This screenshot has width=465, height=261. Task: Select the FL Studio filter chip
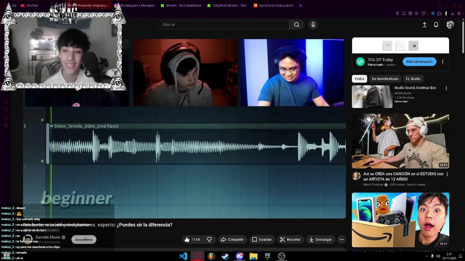tap(413, 79)
